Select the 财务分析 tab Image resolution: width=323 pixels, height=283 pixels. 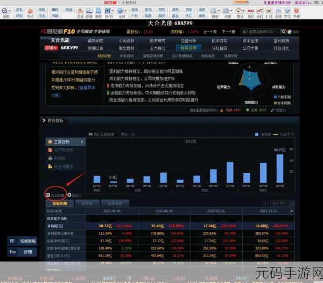(x=188, y=48)
